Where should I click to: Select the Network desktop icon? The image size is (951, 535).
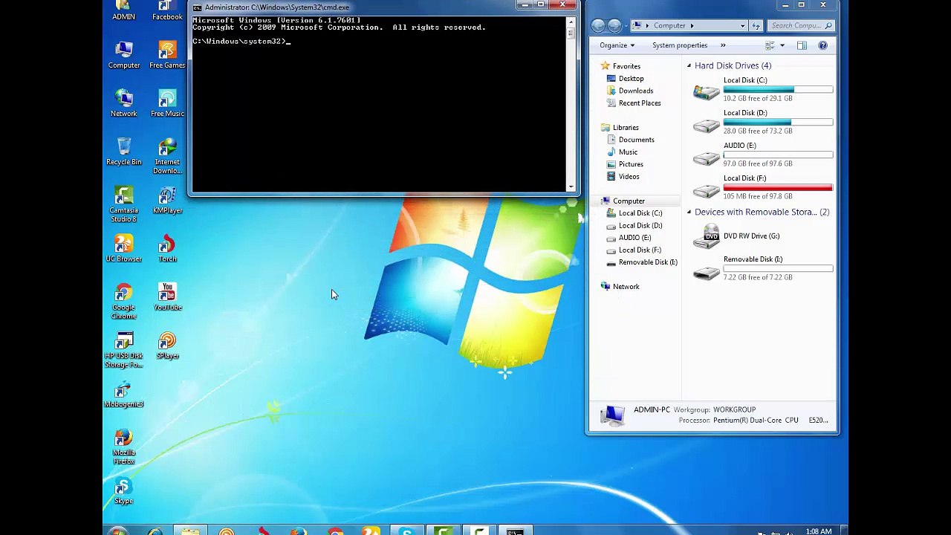pyautogui.click(x=124, y=103)
